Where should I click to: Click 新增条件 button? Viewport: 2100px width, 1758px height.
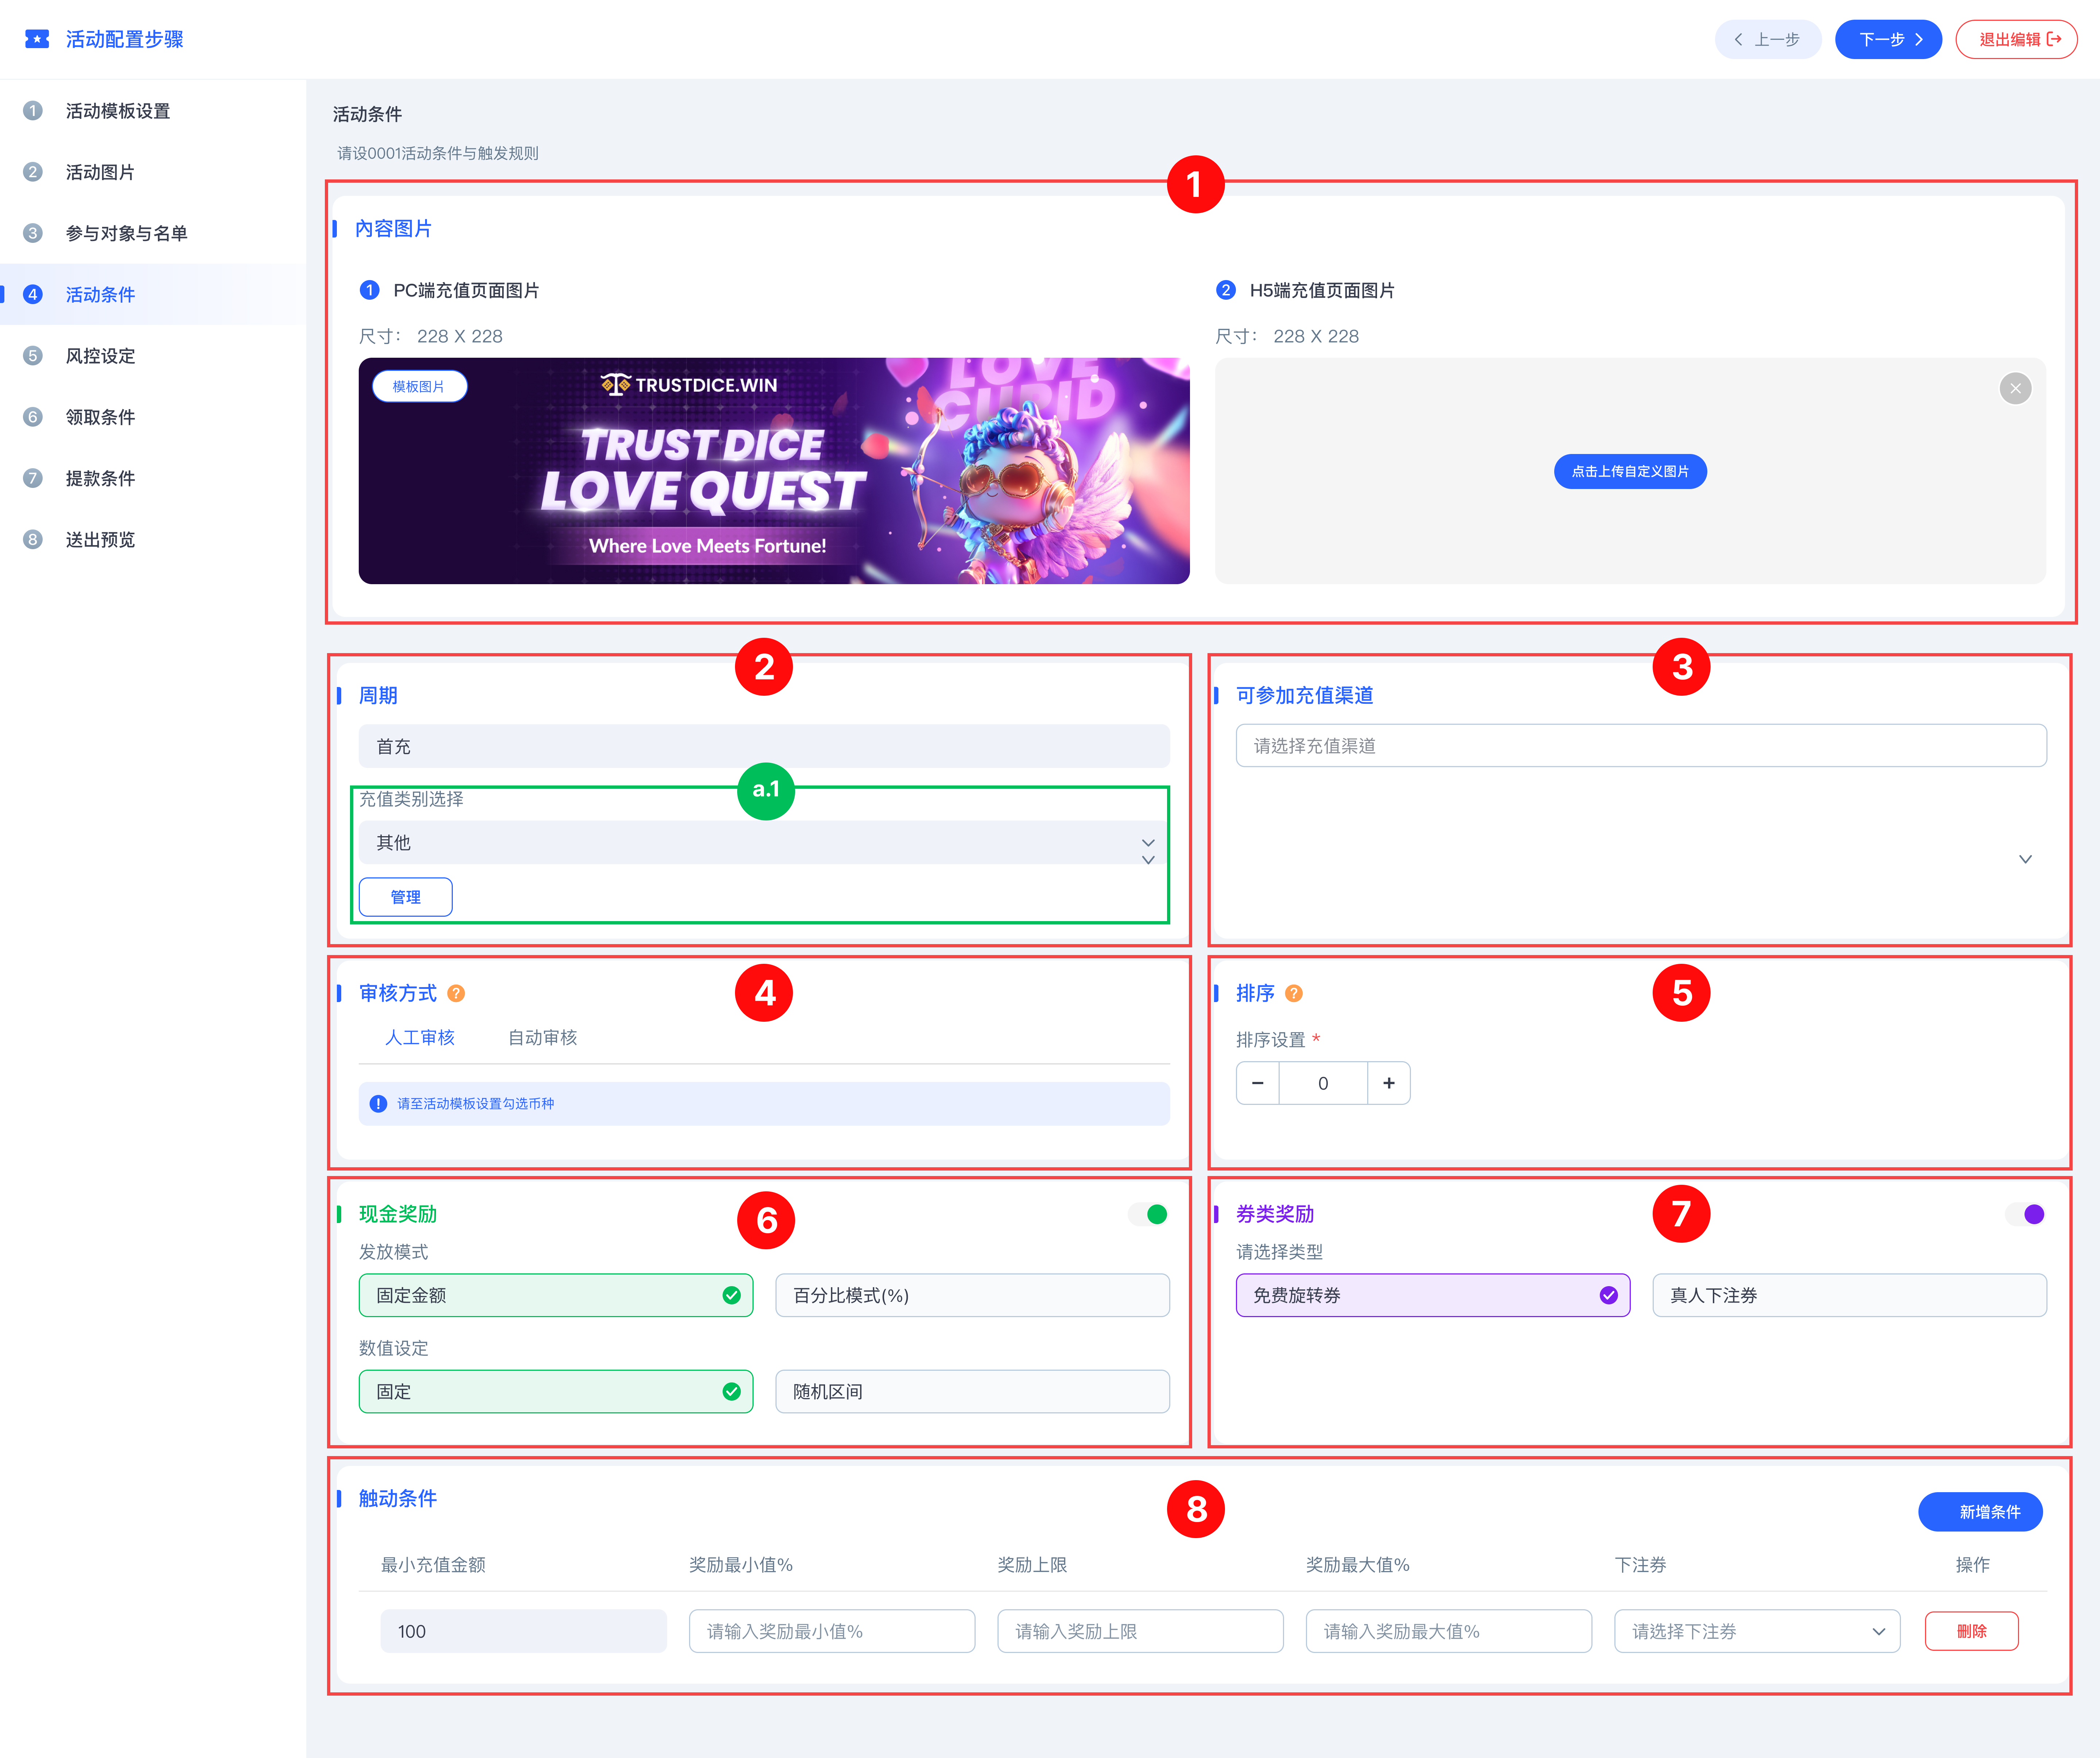tap(1980, 1511)
